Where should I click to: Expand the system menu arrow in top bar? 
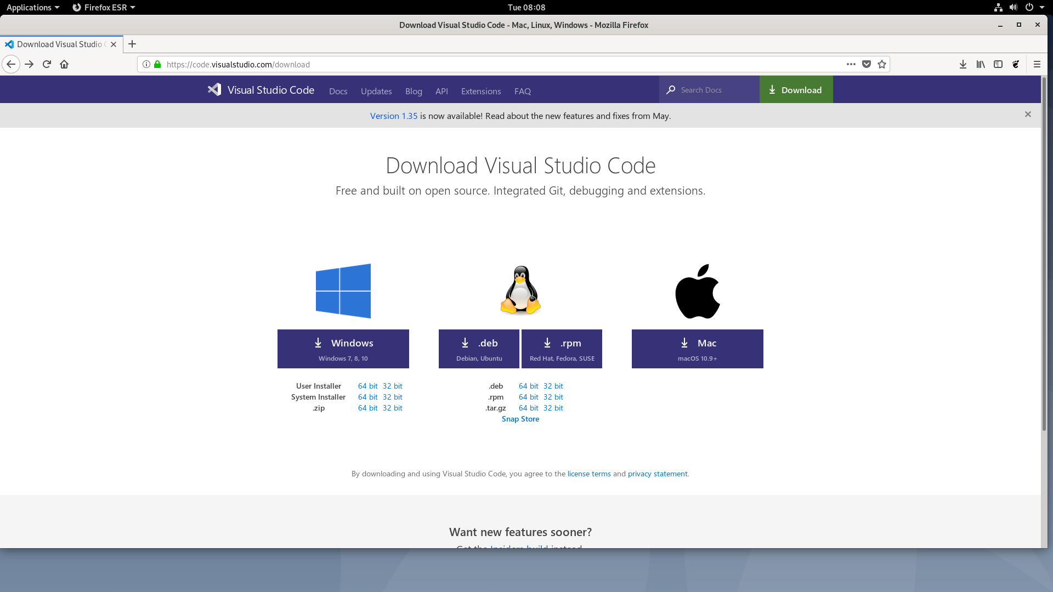coord(1041,7)
